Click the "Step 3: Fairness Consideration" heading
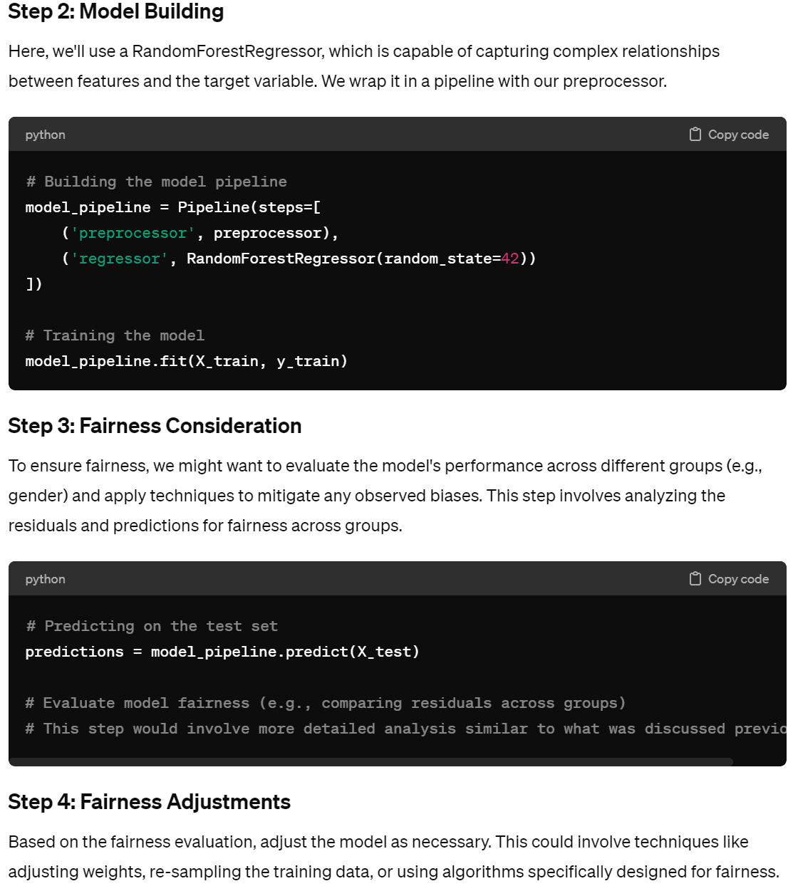Image resolution: width=793 pixels, height=891 pixels. coord(155,426)
